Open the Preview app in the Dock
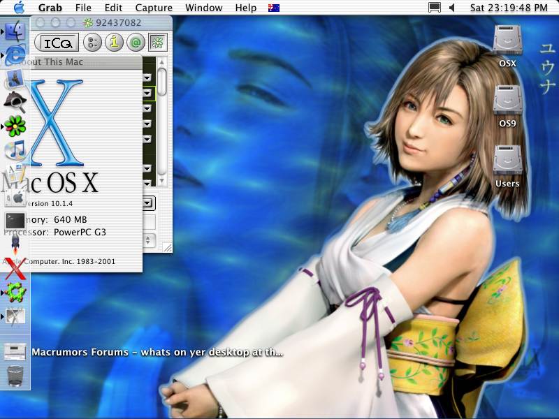 click(15, 78)
